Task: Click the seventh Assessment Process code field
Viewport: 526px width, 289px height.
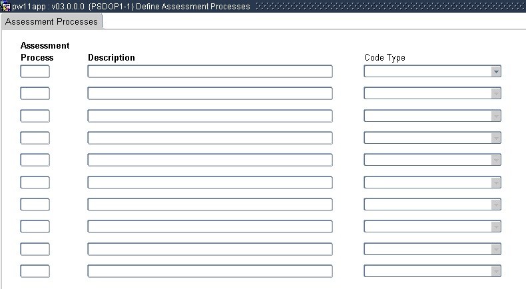Action: click(x=35, y=204)
